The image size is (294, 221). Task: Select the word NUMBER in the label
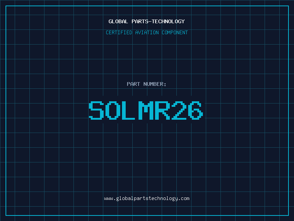tap(153, 84)
